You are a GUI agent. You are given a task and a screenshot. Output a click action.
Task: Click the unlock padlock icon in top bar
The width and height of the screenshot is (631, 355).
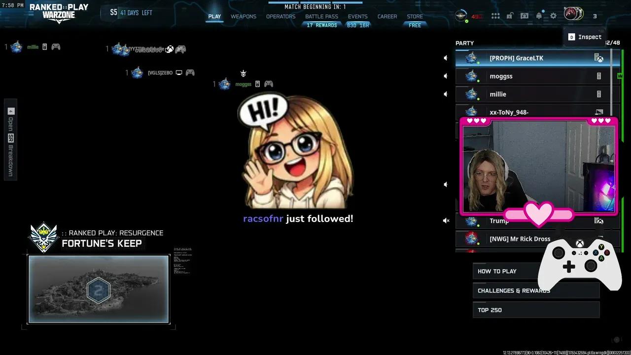tap(510, 16)
